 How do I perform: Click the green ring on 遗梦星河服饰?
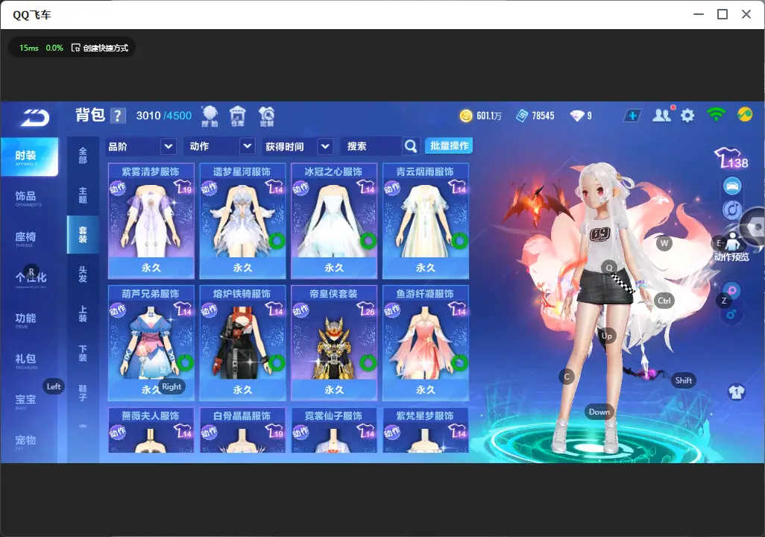click(x=277, y=241)
